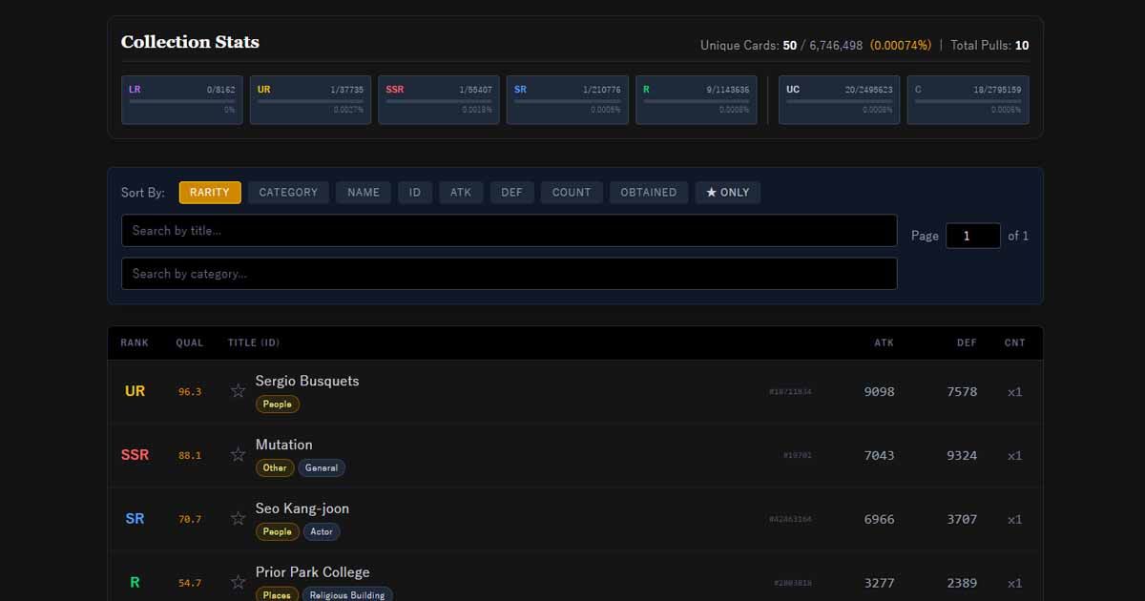Viewport: 1145px width, 601px height.
Task: Click the Actor tag on Seo Kang-joon
Action: 322,532
